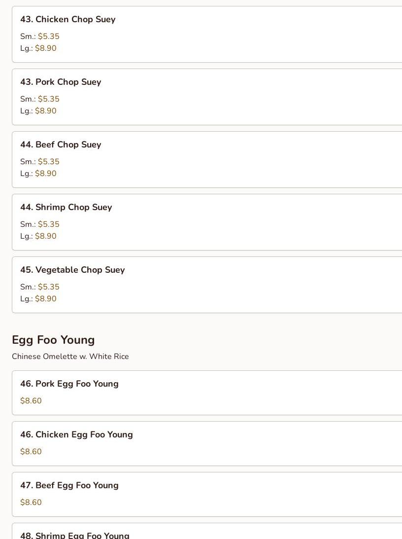The image size is (402, 539).
Task: Click the Egg Foo Young section heading
Action: 53,340
